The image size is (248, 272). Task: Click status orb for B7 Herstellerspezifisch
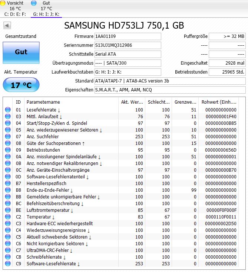[x=8, y=183]
